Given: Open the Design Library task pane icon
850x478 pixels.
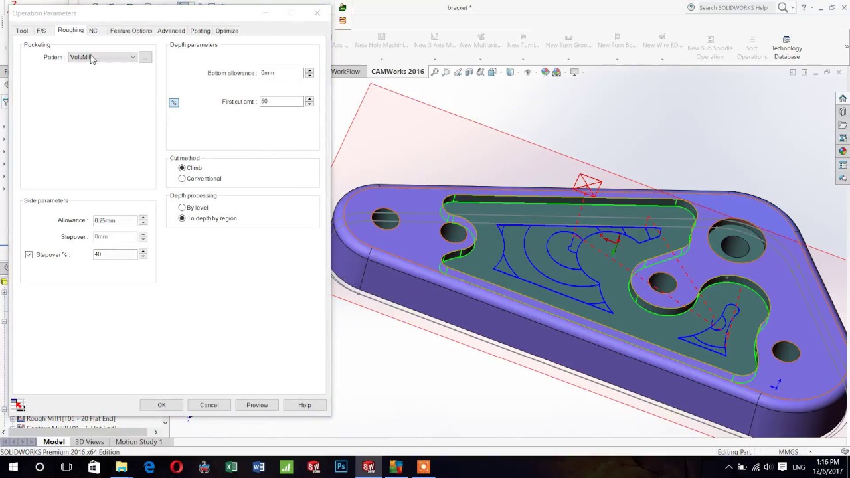Looking at the screenshot, I should (843, 112).
